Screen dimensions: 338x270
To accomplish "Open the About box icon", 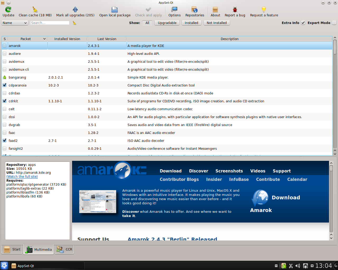I will [215, 10].
